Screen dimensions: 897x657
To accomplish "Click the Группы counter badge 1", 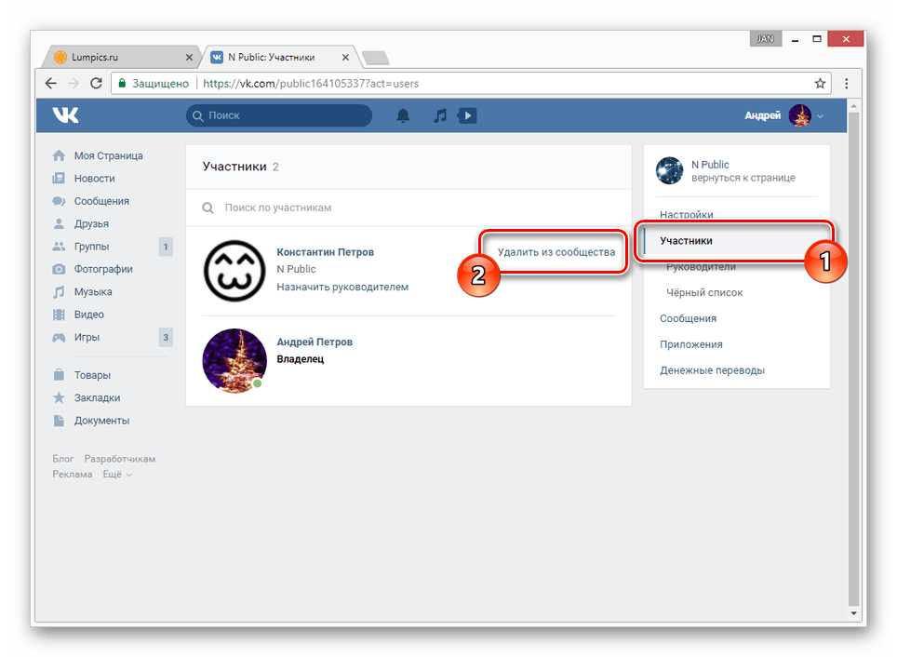I will pyautogui.click(x=166, y=247).
